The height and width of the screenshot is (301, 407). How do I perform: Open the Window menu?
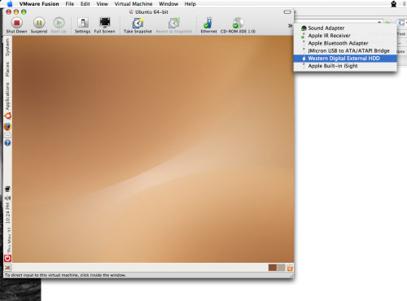click(x=168, y=4)
